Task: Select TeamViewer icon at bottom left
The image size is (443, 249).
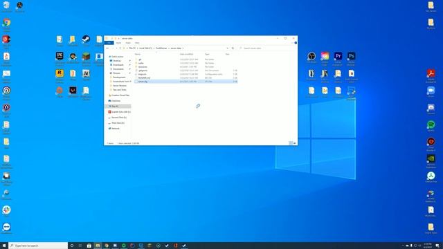Action: 6,228
